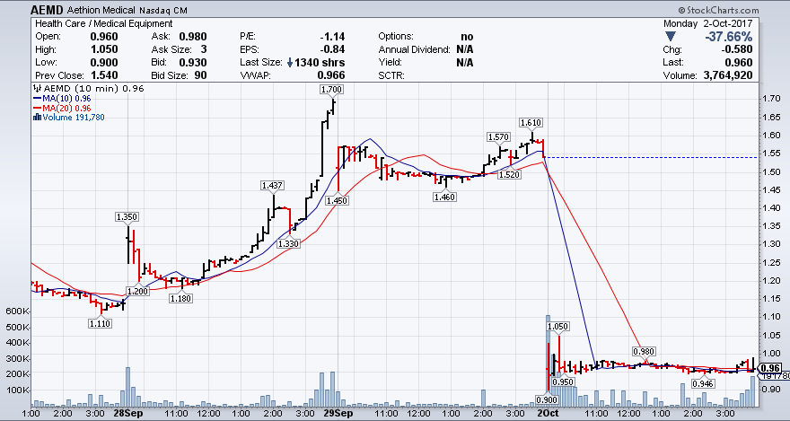Click the blue MA(10) legend line marker

tap(36, 98)
